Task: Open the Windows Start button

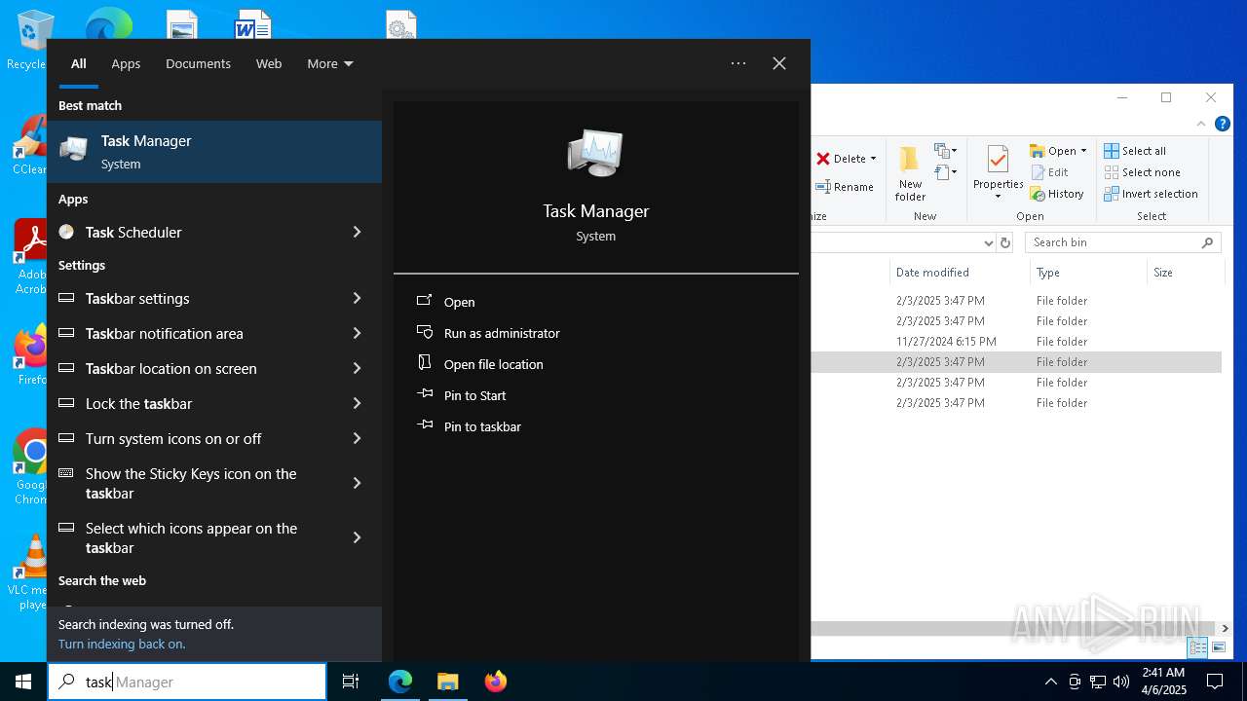Action: pos(23,682)
